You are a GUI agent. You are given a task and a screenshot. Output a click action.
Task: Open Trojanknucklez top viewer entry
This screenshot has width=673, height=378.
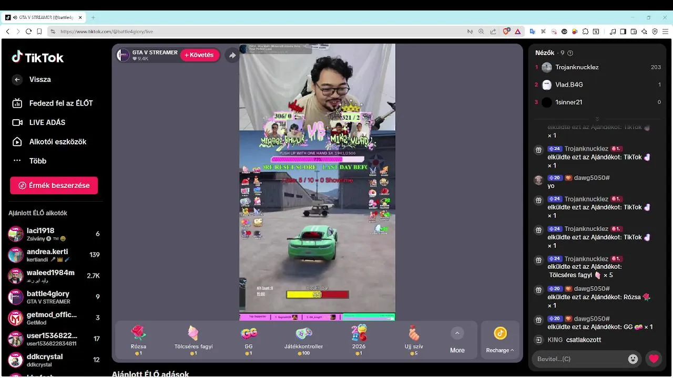(597, 67)
